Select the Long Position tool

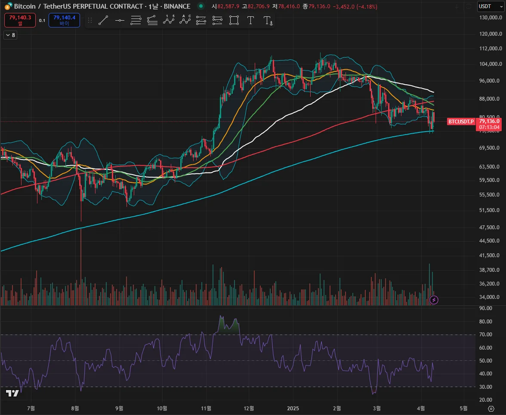(x=201, y=20)
